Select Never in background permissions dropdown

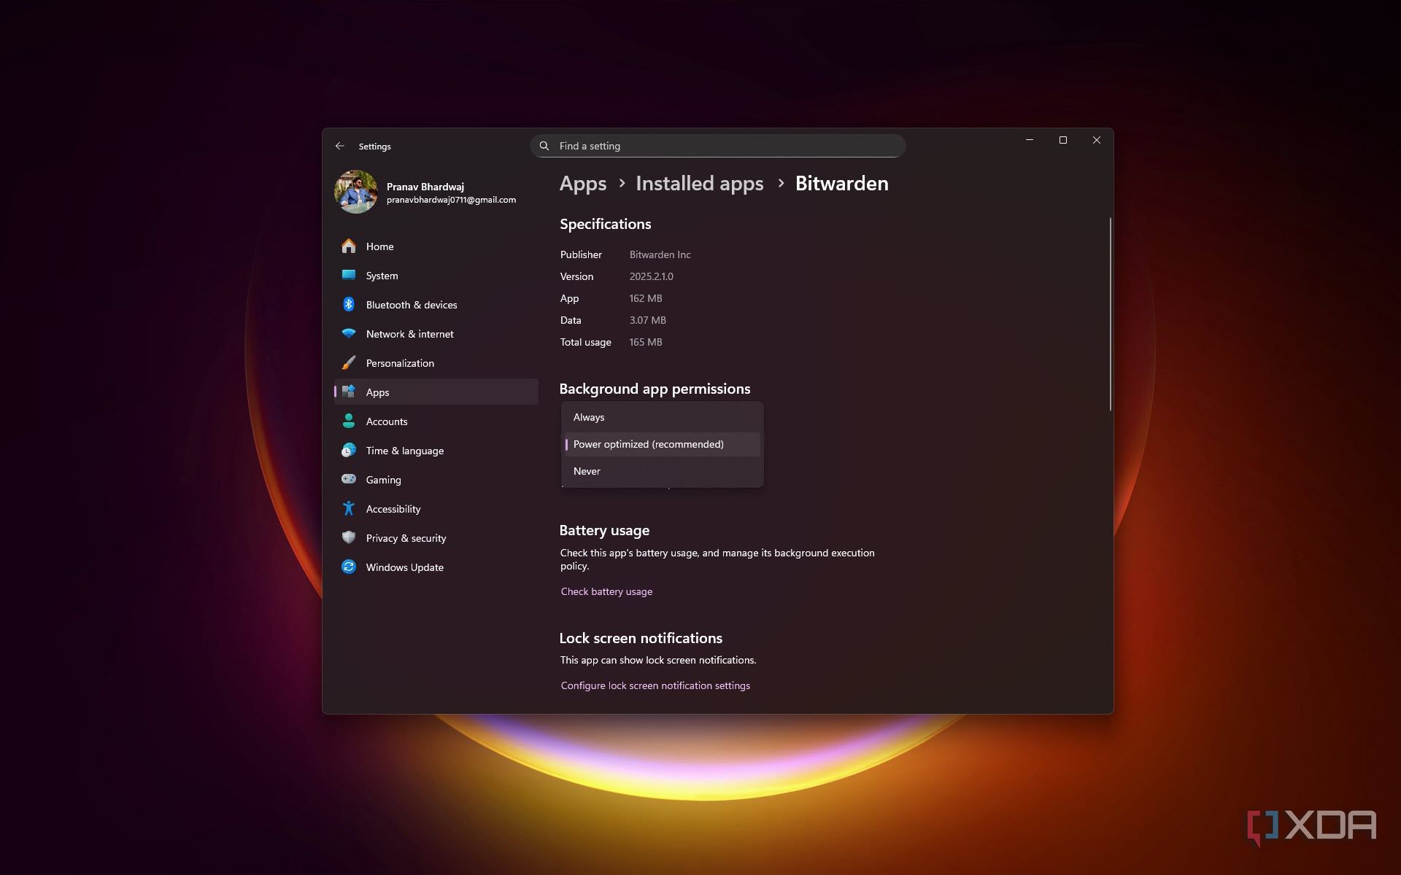pos(663,471)
